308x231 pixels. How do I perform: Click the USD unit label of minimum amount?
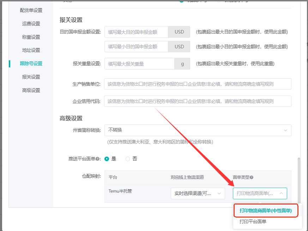[179, 47]
